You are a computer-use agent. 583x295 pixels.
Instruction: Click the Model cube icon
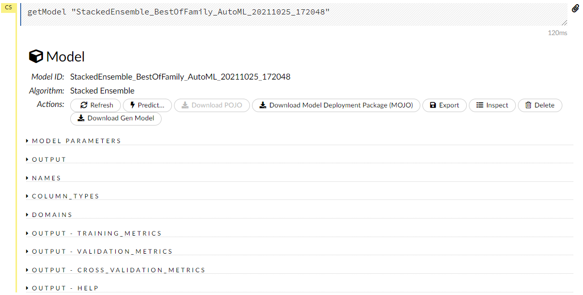click(36, 56)
